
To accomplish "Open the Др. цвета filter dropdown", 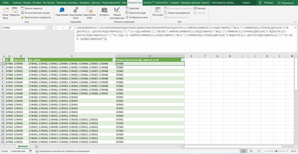I will click(x=114, y=60).
